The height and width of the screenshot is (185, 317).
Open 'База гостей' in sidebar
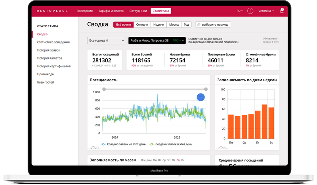(x=46, y=82)
